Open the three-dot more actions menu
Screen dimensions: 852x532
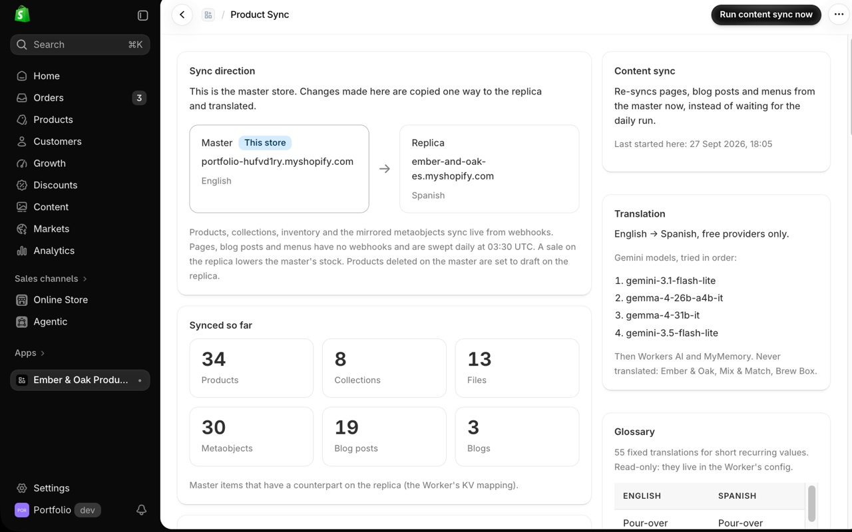click(x=839, y=15)
